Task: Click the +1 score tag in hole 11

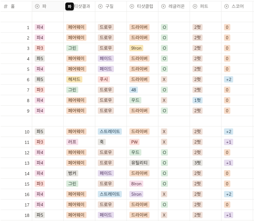Action: [228, 142]
